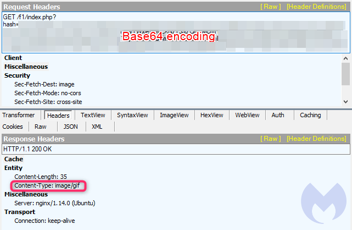
Task: Switch to SyntaxView tab
Action: 132,115
